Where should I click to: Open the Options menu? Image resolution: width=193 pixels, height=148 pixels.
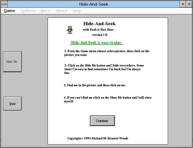point(28,11)
